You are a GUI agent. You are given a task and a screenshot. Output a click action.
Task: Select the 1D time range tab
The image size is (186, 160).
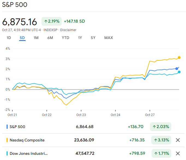tap(9, 38)
